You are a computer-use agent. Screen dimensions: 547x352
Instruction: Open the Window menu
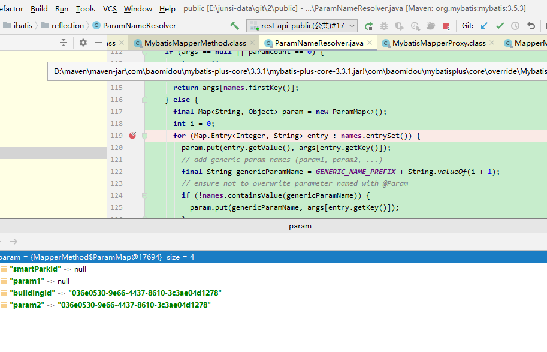[x=138, y=9]
